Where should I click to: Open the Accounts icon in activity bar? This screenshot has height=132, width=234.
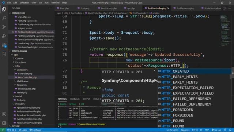click(4, 114)
